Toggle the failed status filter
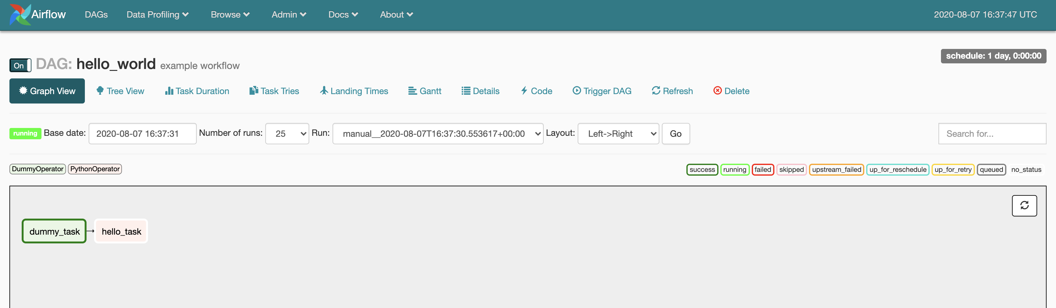 click(x=763, y=169)
